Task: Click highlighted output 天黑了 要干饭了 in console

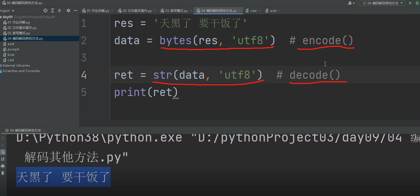Action: point(63,177)
